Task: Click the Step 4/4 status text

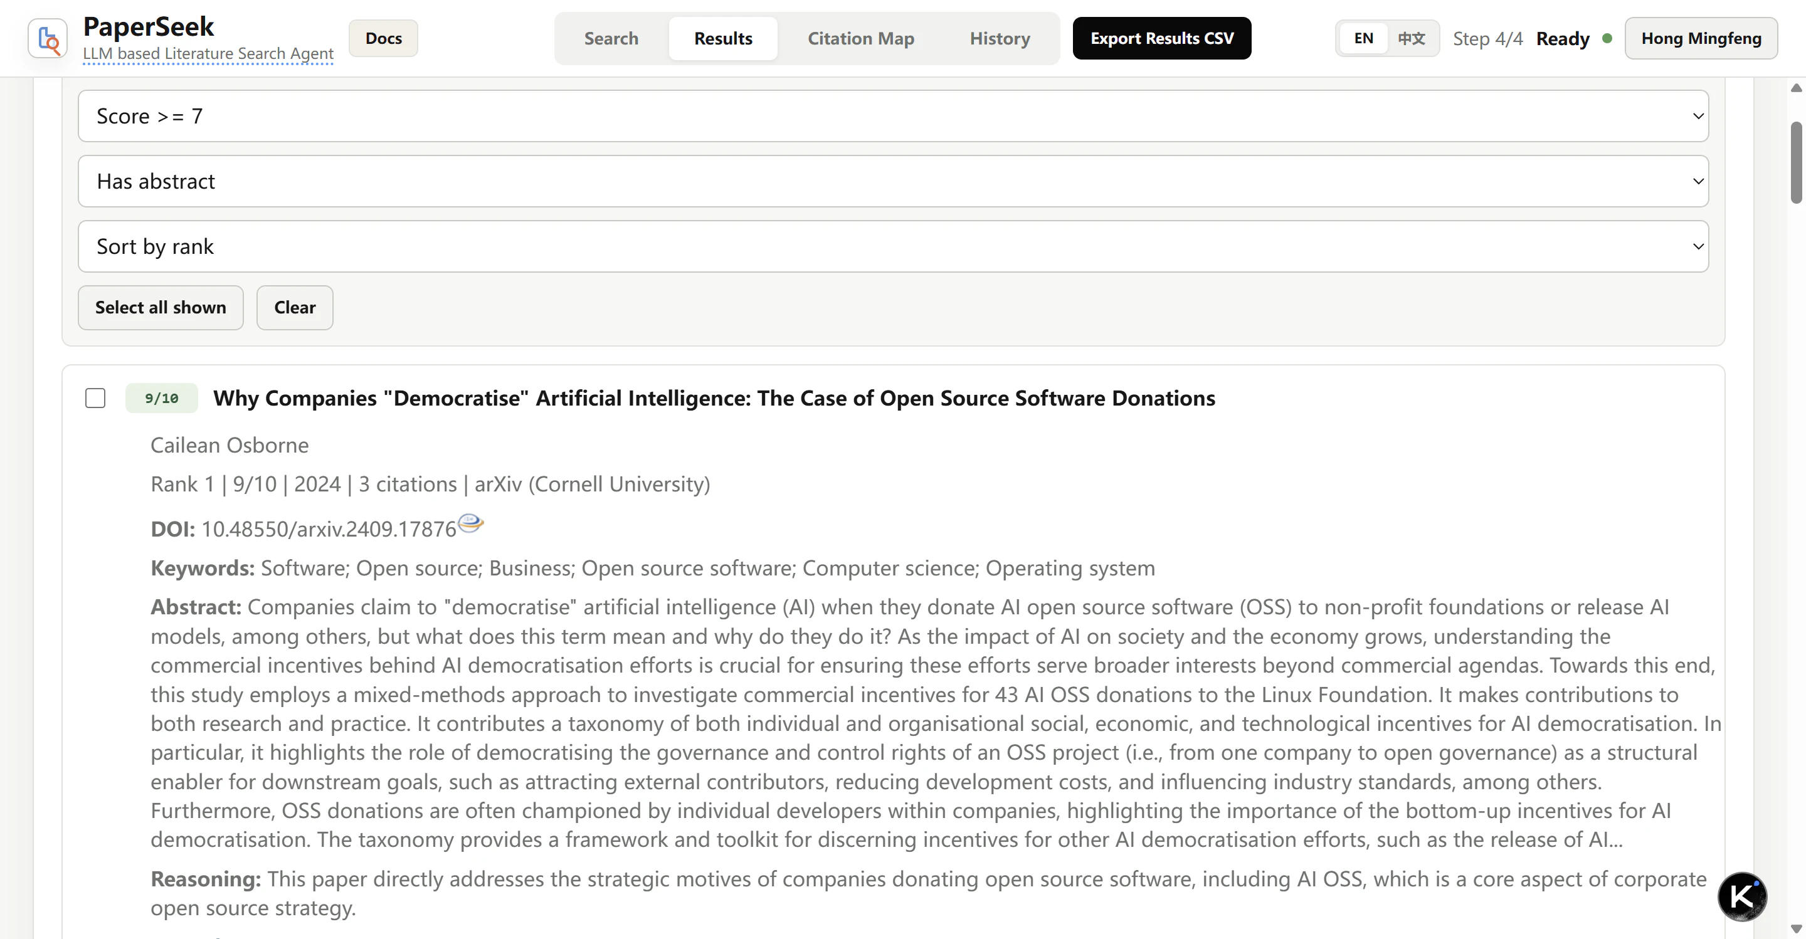Action: pos(1487,38)
